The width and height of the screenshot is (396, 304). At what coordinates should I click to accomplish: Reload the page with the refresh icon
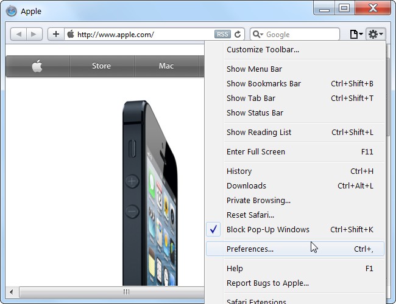click(x=238, y=34)
